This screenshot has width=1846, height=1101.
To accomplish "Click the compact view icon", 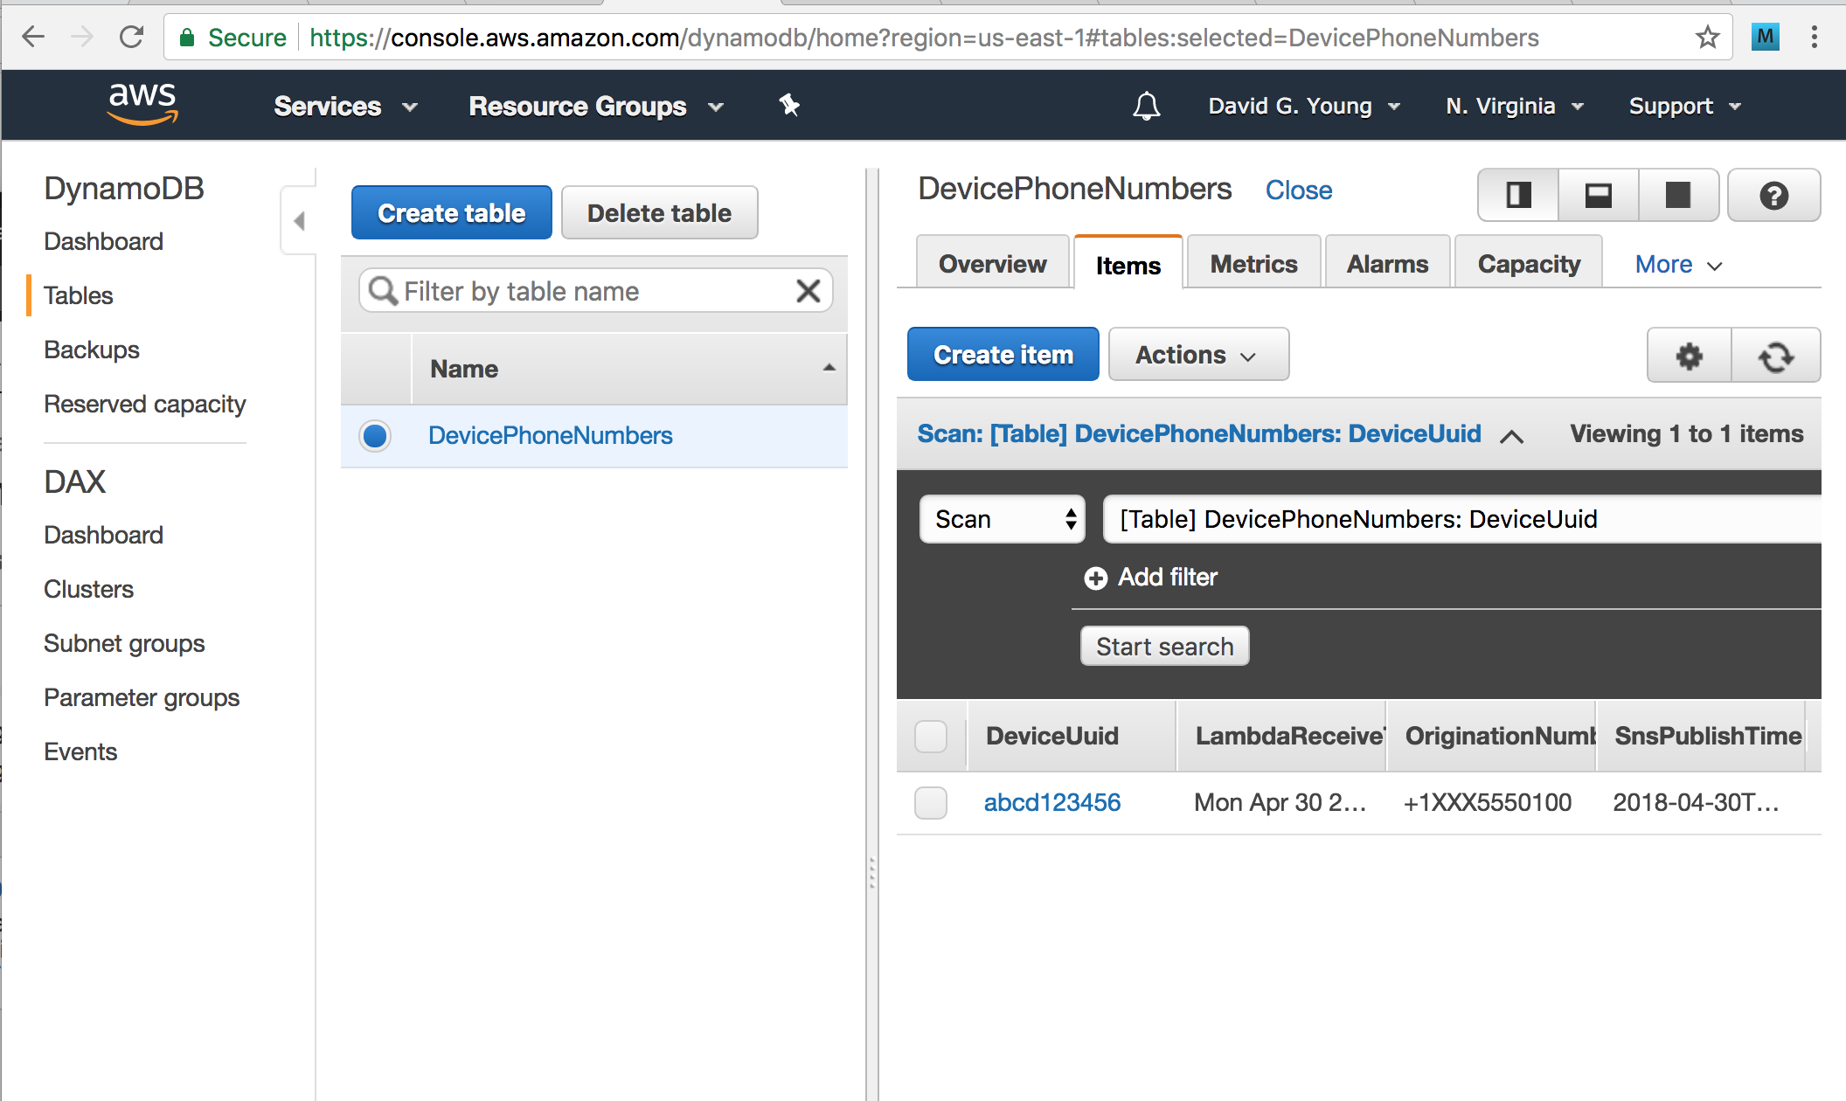I will click(x=1597, y=196).
